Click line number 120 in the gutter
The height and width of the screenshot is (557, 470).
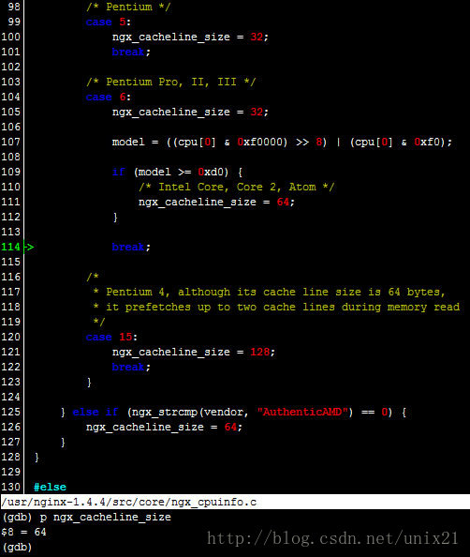[x=10, y=337]
